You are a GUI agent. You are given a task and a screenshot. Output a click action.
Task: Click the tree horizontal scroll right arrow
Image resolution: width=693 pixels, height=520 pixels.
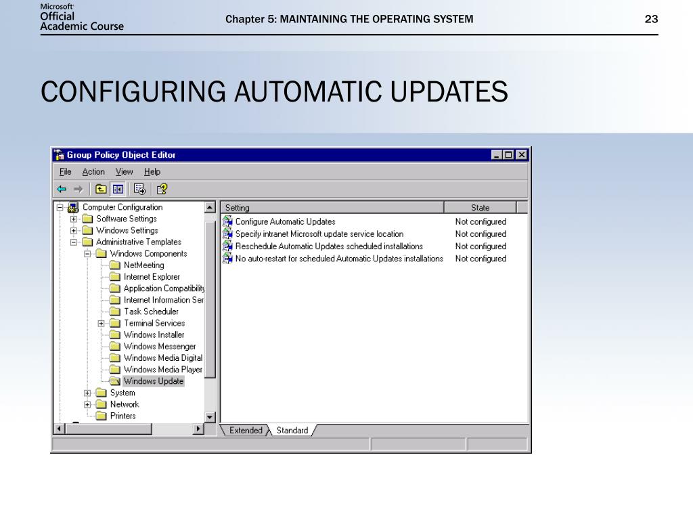pos(198,429)
